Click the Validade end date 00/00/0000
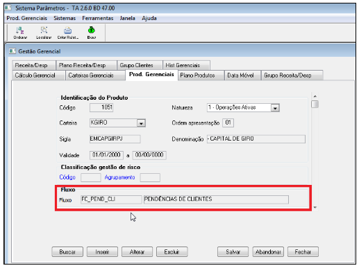 click(x=149, y=155)
